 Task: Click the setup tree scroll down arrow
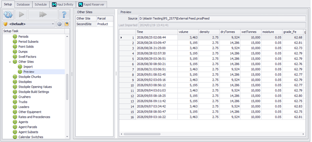point(67,137)
